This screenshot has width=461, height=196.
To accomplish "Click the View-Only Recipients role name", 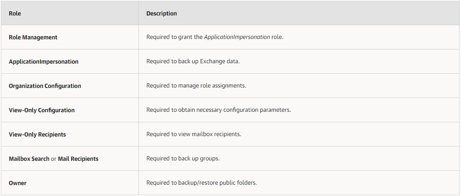I will tap(37, 134).
